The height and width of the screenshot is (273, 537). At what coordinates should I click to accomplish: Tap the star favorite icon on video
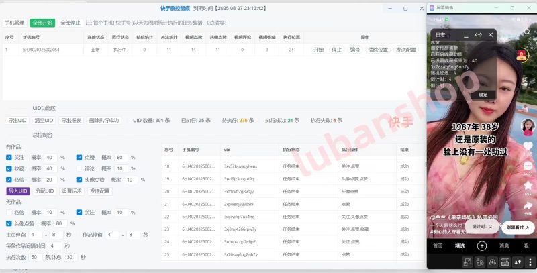(x=528, y=185)
